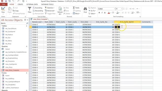Open frm_StoryEditor form
The width and height of the screenshot is (162, 91).
tap(10, 85)
